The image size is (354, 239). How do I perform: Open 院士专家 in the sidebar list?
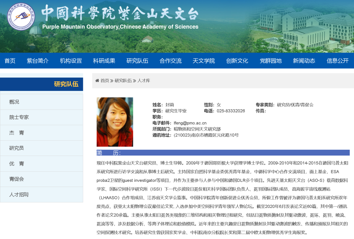click(x=19, y=117)
